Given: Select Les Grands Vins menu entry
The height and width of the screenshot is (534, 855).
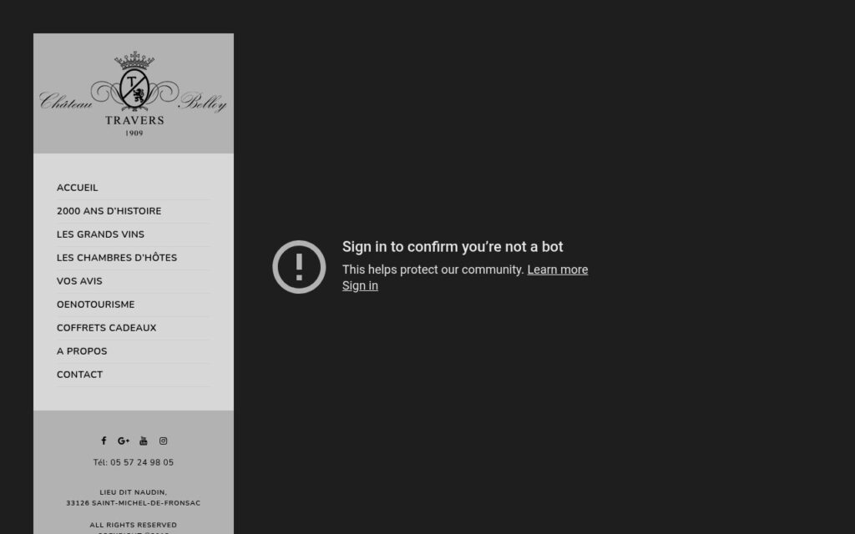Looking at the screenshot, I should (100, 234).
